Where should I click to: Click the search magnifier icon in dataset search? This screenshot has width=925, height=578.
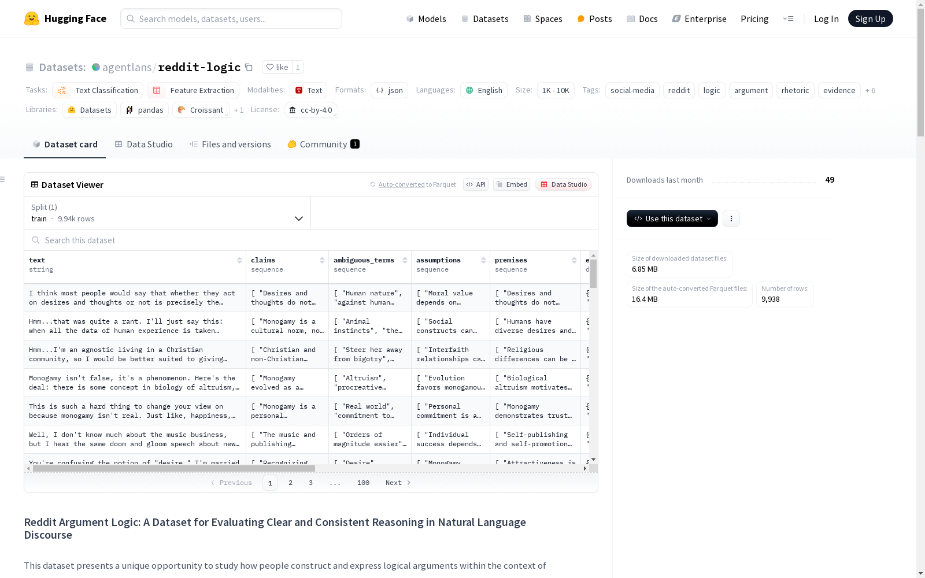(36, 240)
